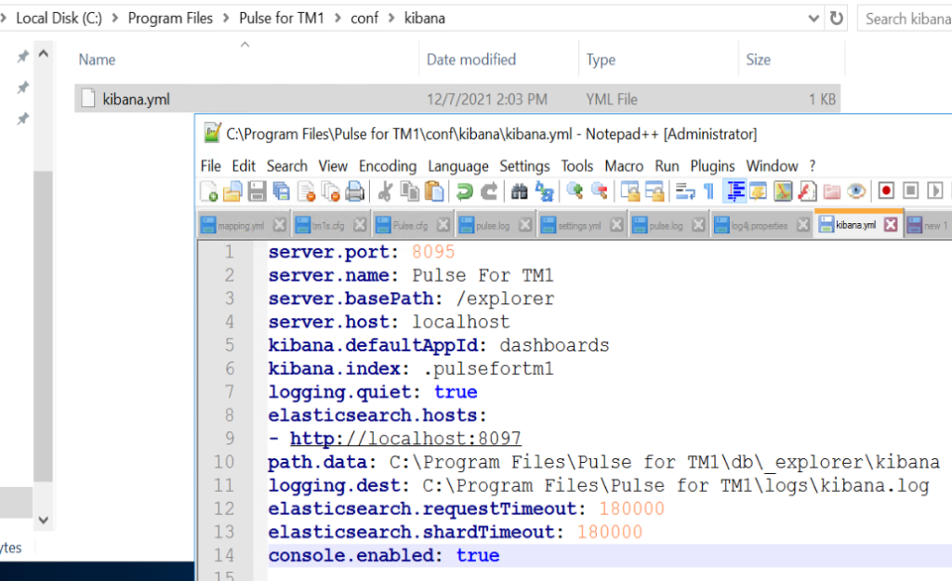The width and height of the screenshot is (952, 581).
Task: Close the kibana.yml tab
Action: tap(890, 225)
